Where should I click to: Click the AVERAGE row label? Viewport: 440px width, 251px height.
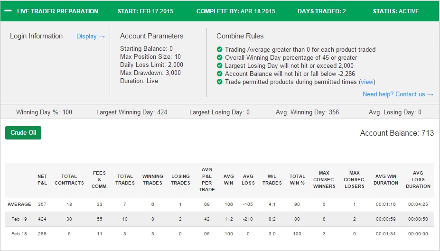19,205
